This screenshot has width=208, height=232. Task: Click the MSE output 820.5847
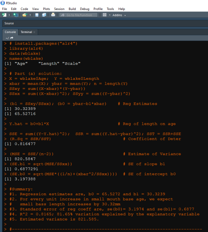click(25, 159)
